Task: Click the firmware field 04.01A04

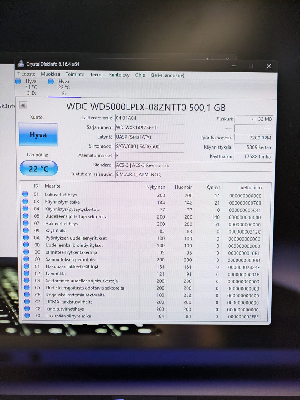Action: [x=150, y=118]
